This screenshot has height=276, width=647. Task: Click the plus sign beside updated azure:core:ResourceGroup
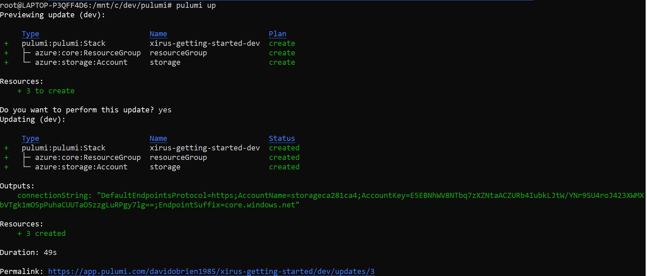(6, 158)
